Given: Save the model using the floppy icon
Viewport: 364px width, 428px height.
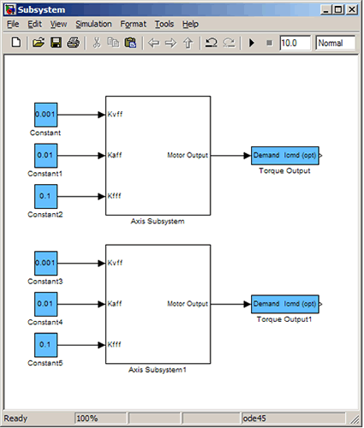Looking at the screenshot, I should click(56, 43).
